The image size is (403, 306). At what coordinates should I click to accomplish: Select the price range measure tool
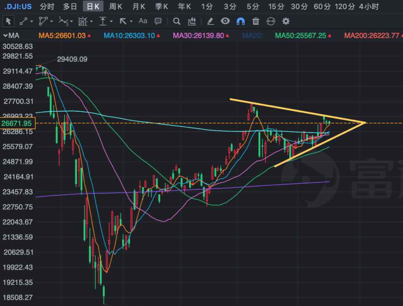[x=103, y=21]
